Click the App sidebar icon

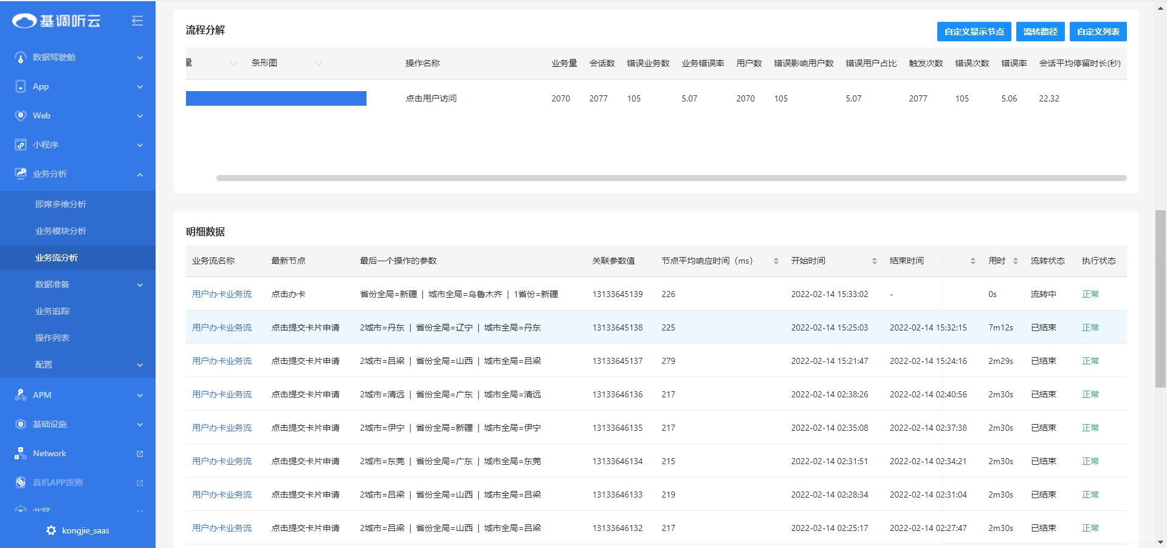(21, 86)
